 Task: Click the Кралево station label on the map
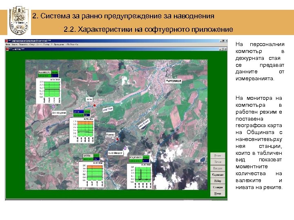110,135
